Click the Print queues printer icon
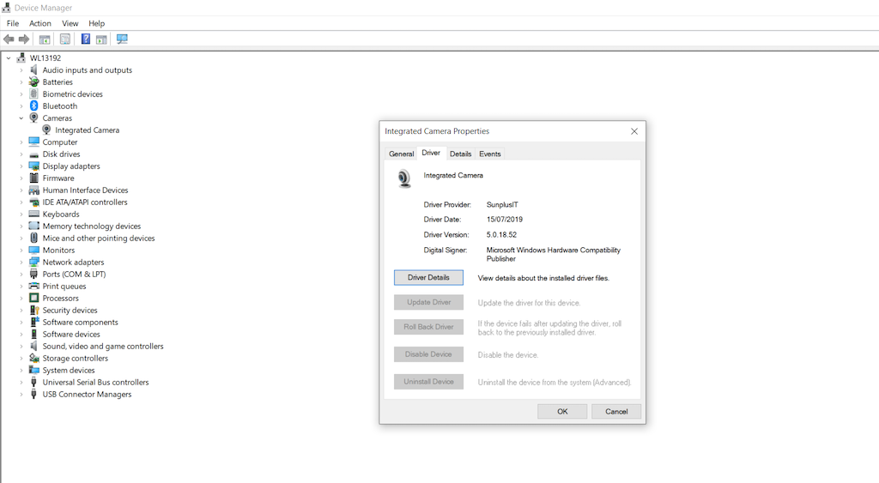The height and width of the screenshot is (483, 879). click(34, 287)
